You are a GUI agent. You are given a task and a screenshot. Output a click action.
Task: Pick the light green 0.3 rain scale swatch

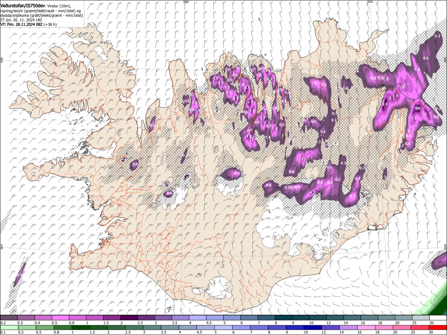[x=27, y=328]
